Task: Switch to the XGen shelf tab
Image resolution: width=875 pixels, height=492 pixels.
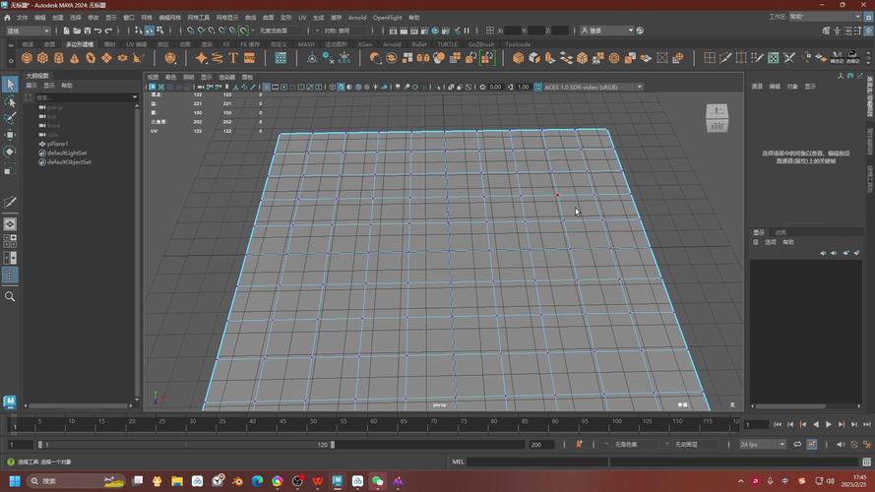Action: click(x=365, y=44)
